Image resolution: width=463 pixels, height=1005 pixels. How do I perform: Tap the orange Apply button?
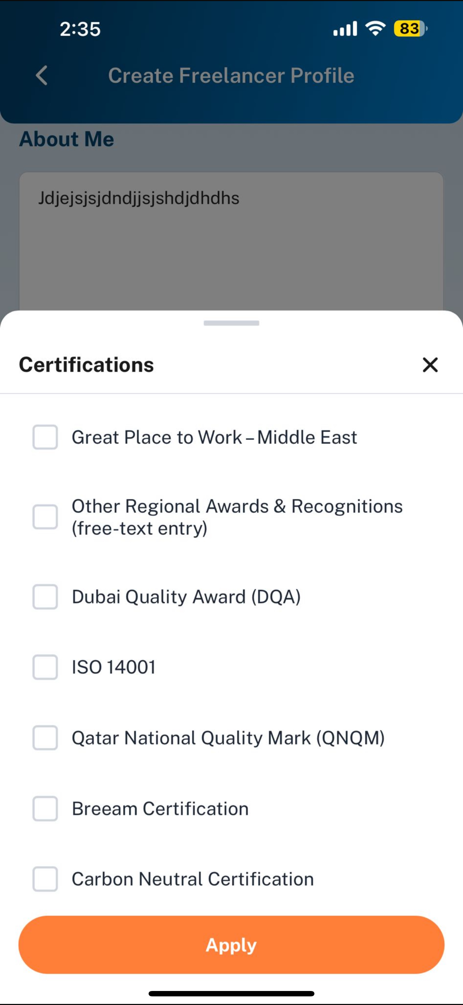click(x=231, y=945)
